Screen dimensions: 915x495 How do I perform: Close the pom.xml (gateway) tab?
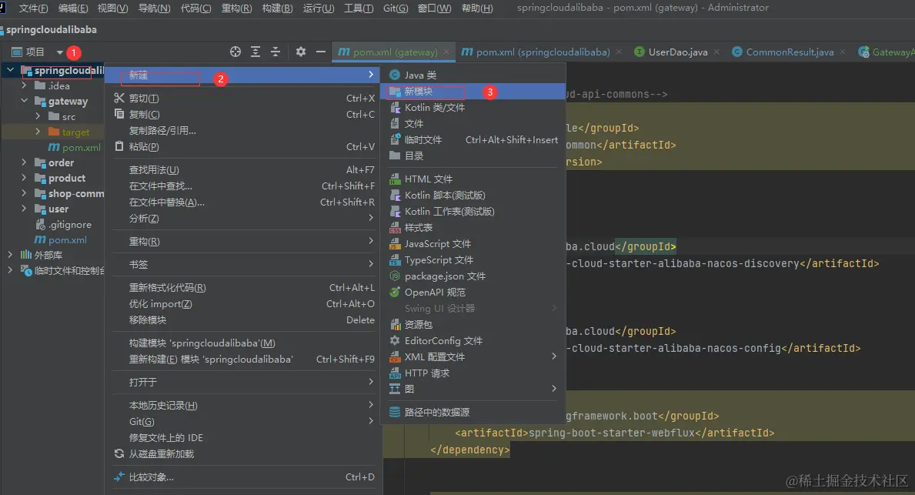pyautogui.click(x=446, y=52)
